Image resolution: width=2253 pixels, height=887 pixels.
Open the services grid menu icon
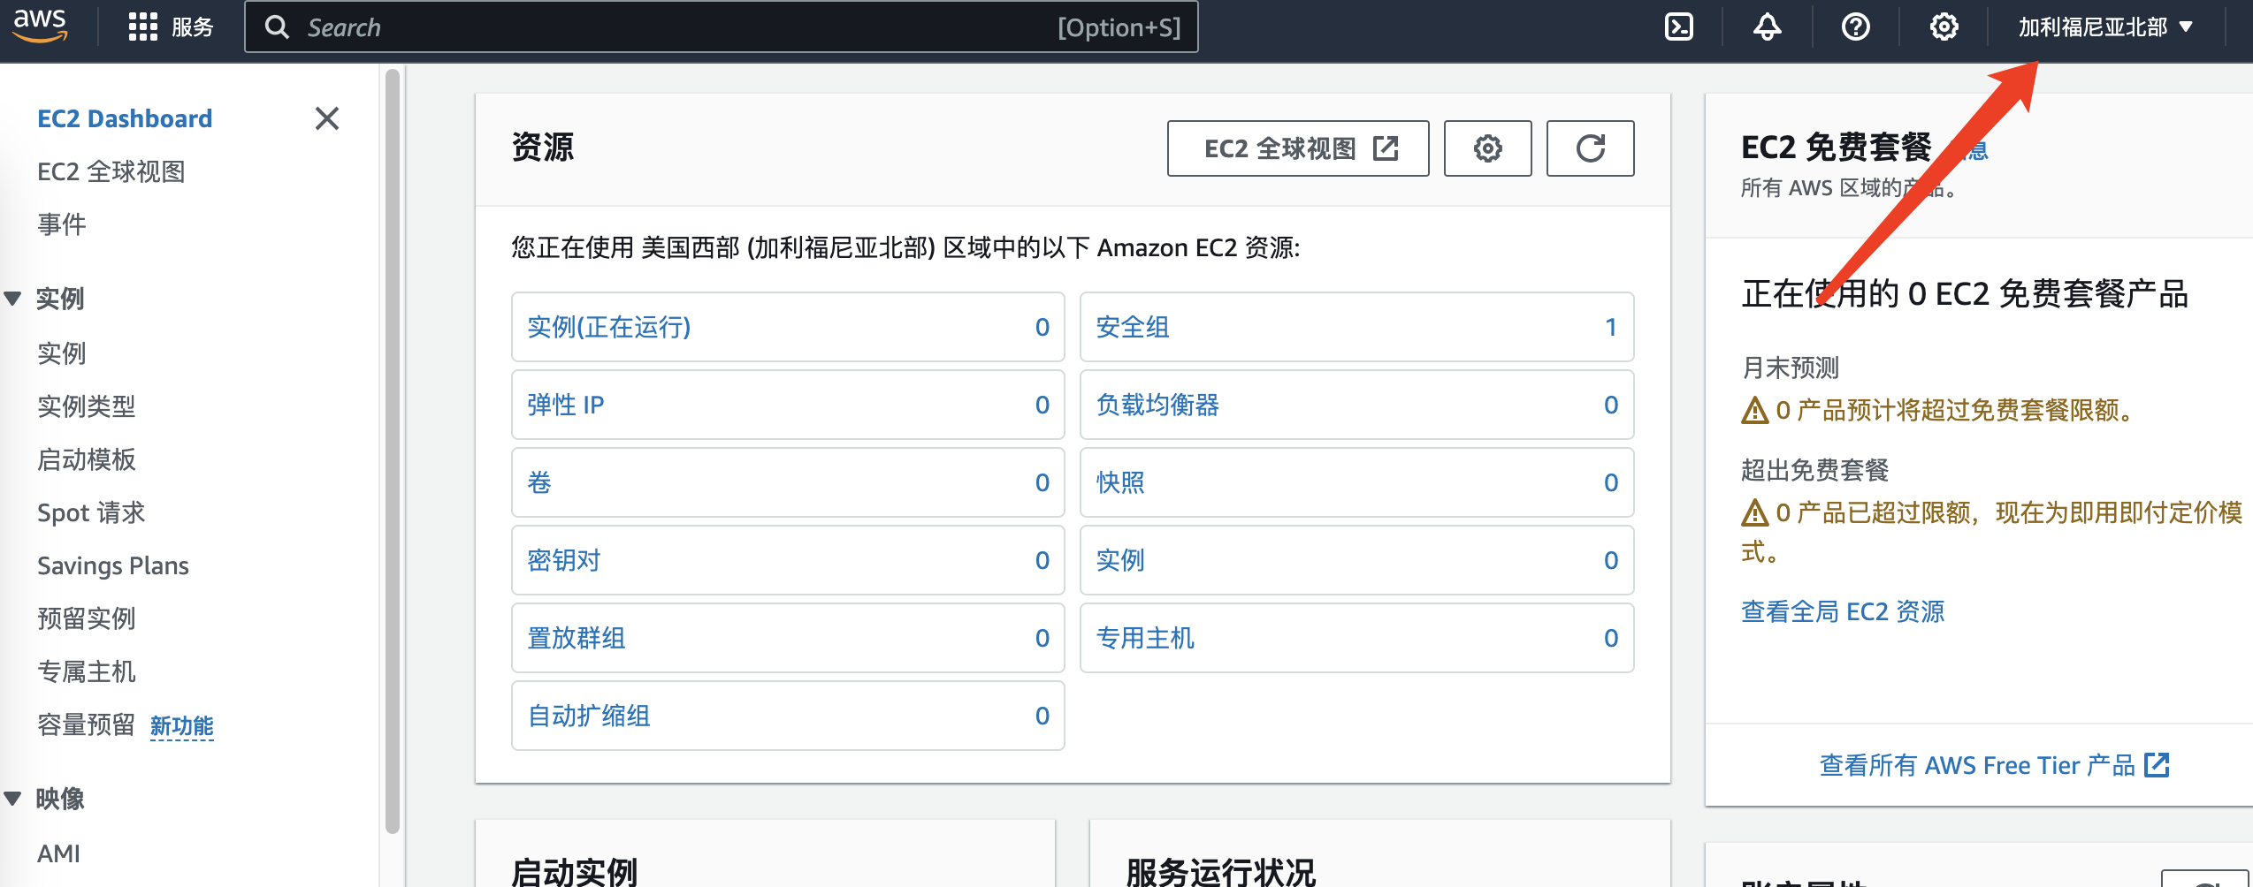tap(142, 27)
